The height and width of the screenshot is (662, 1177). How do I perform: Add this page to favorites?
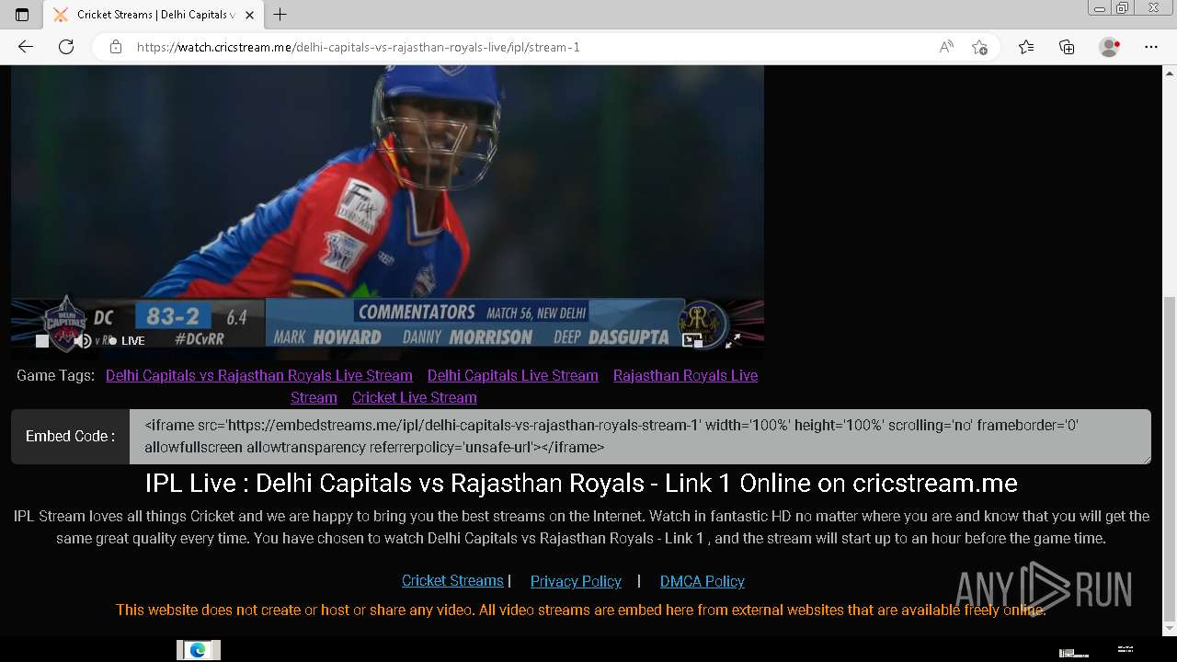[979, 47]
